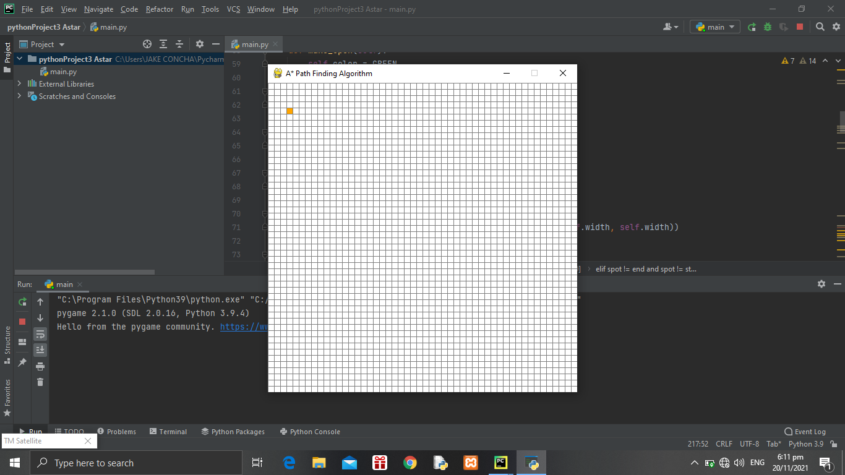Image resolution: width=845 pixels, height=475 pixels.
Task: Open the Refactor menu
Action: 159,9
